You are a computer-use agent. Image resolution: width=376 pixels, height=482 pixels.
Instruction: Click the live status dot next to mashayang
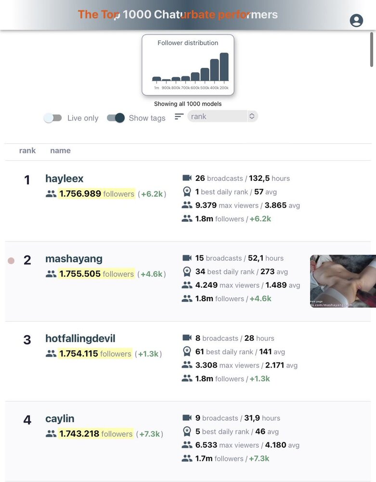click(11, 261)
